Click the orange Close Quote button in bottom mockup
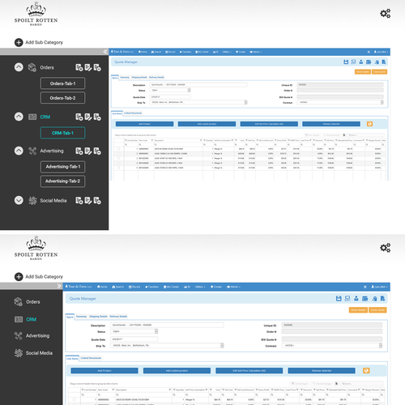 click(x=377, y=310)
